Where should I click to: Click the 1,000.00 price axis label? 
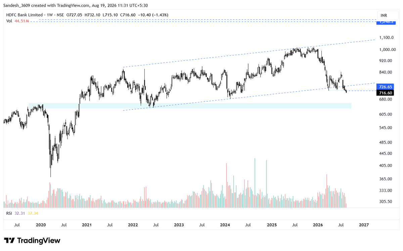pyautogui.click(x=388, y=50)
